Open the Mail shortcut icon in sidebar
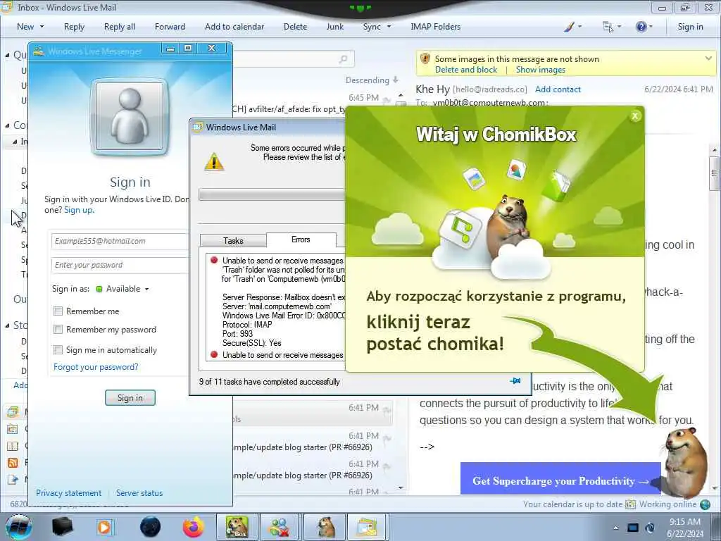The width and height of the screenshot is (721, 541). pos(13,411)
